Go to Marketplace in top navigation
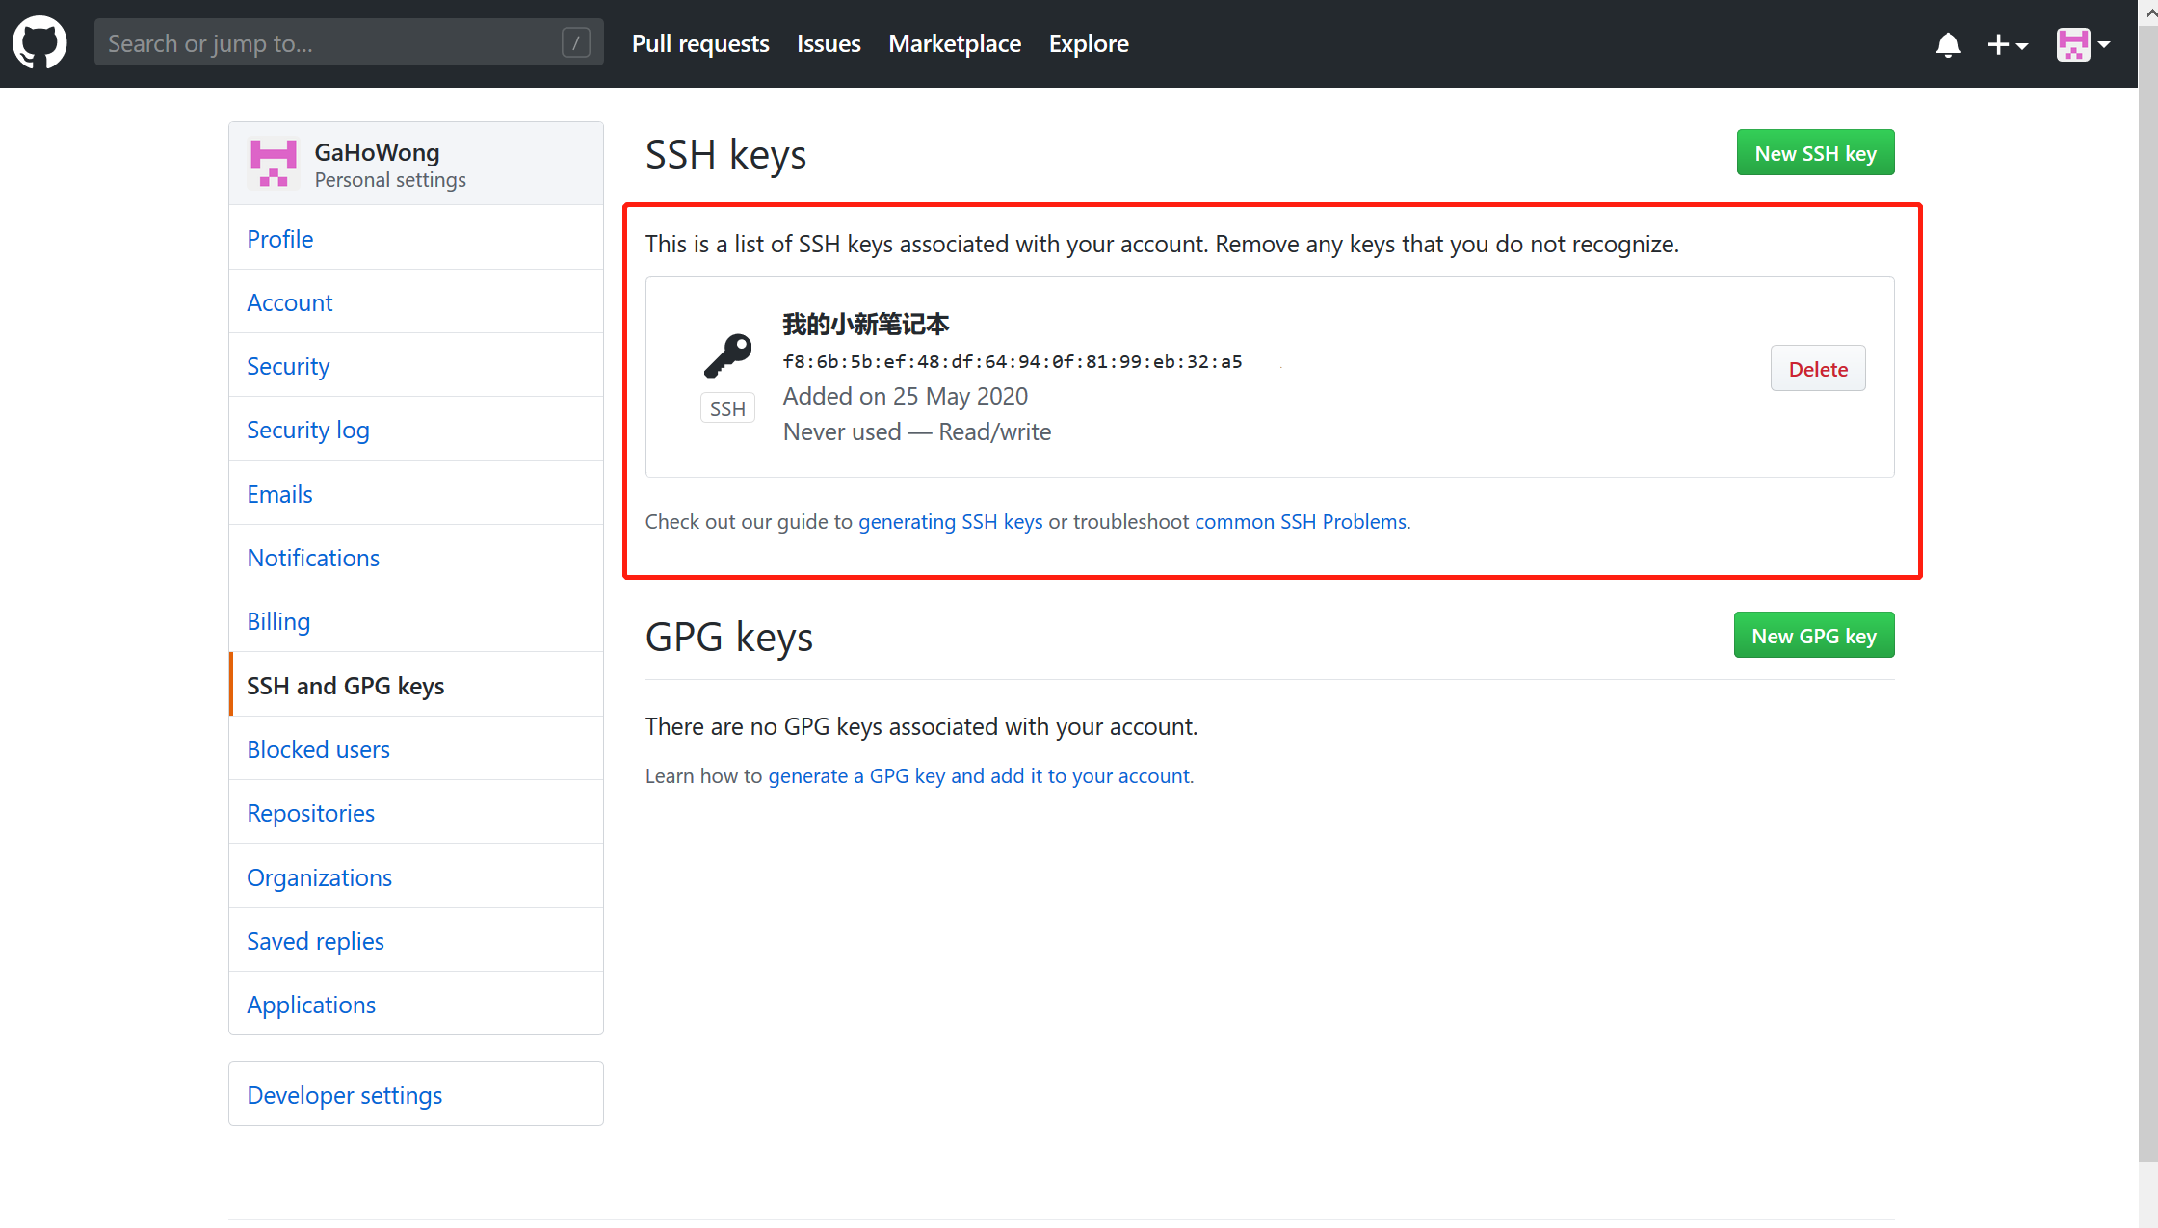Viewport: 2158px width, 1228px height. tap(954, 43)
